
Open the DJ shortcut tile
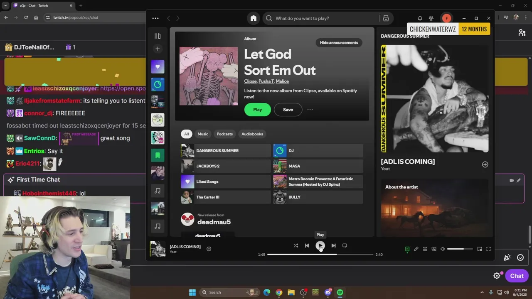pos(318,151)
